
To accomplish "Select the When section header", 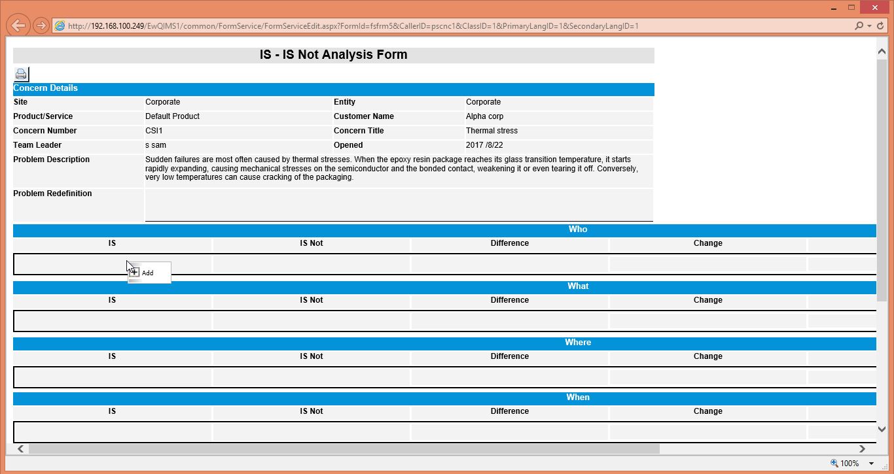I will (x=445, y=398).
